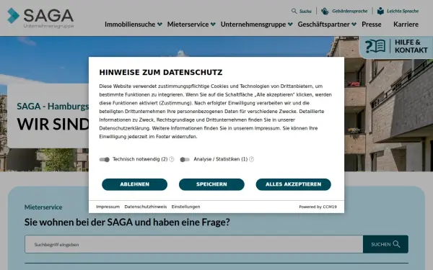Click the ALLES AKZEPTIEREN button

(x=293, y=184)
